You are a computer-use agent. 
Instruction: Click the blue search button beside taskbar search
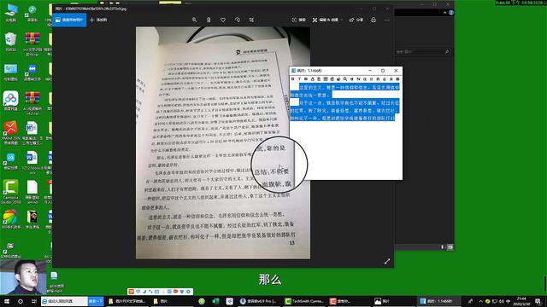[96, 301]
